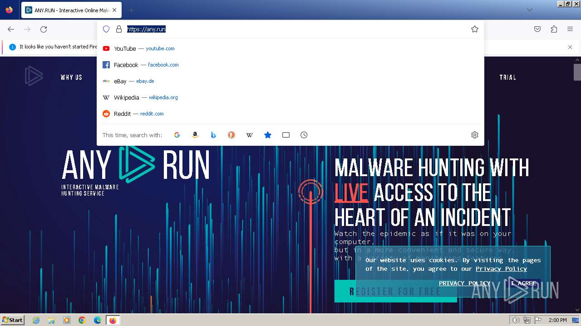The image size is (581, 326).
Task: List all open tabs
Action: pos(529,10)
